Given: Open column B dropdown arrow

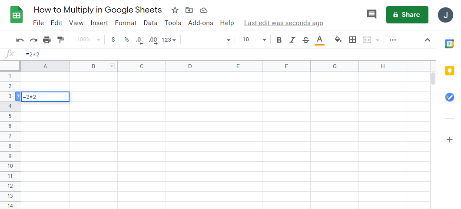Looking at the screenshot, I should coord(112,66).
